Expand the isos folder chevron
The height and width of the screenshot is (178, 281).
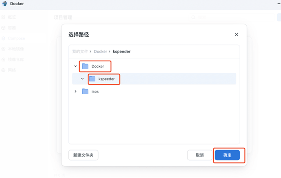(x=76, y=91)
